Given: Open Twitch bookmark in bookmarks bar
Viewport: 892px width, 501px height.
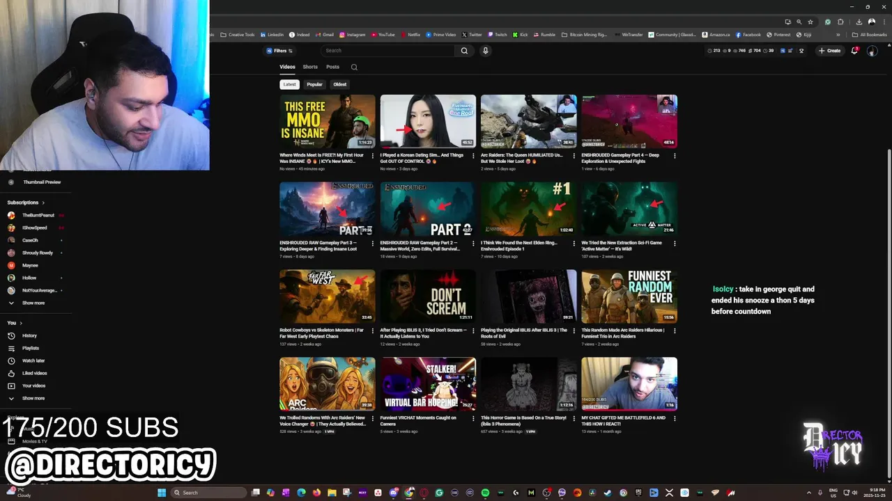Looking at the screenshot, I should coord(498,35).
